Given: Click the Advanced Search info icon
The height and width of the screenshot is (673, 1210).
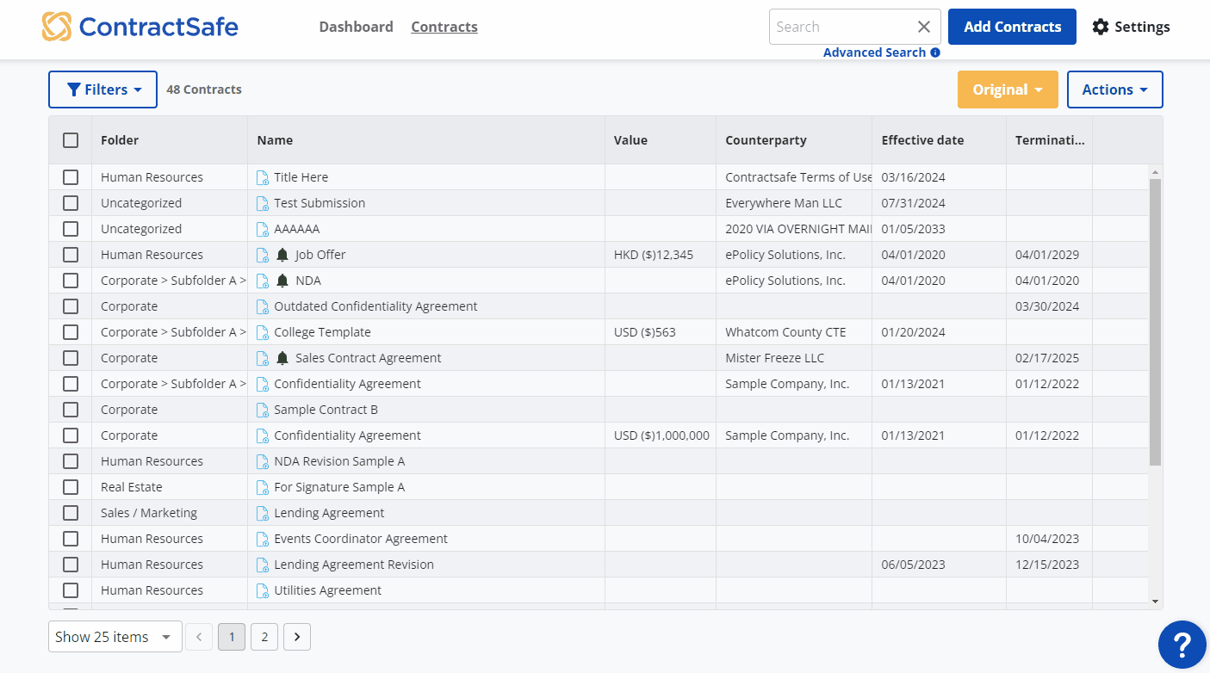Looking at the screenshot, I should coord(935,52).
